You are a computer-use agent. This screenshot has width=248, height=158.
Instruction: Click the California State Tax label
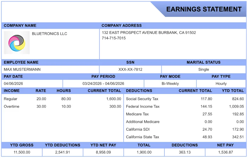click(x=143, y=137)
